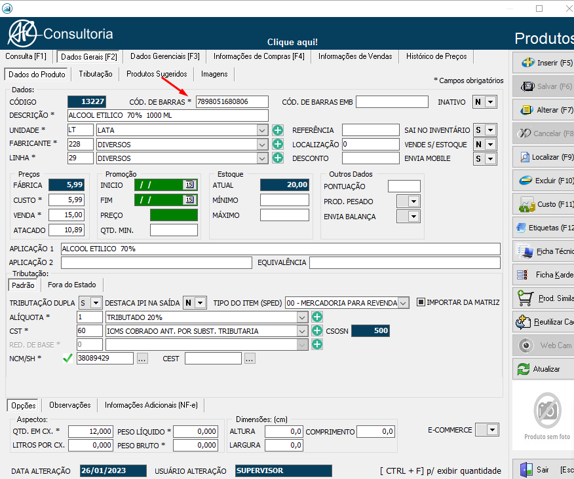Open the Observações tab
This screenshot has width=574, height=479.
(70, 405)
